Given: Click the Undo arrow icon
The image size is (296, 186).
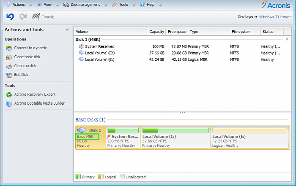Looking at the screenshot, I should coord(10,16).
